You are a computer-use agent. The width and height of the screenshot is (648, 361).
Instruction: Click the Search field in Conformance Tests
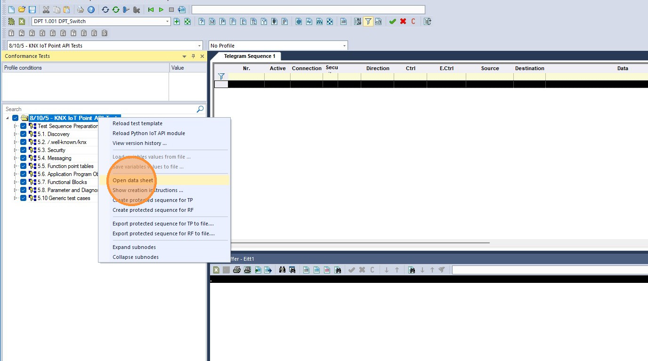(x=100, y=109)
